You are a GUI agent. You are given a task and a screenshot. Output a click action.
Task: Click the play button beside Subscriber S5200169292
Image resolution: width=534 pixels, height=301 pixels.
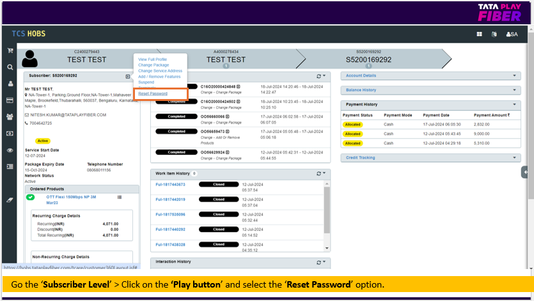point(128,76)
